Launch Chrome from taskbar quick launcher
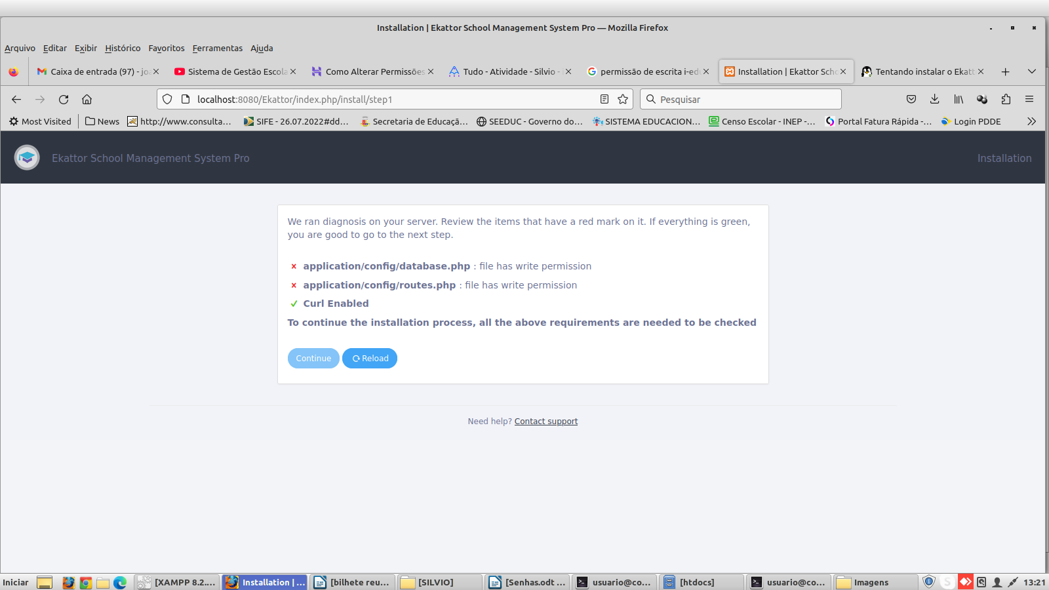The image size is (1049, 590). coord(85,582)
